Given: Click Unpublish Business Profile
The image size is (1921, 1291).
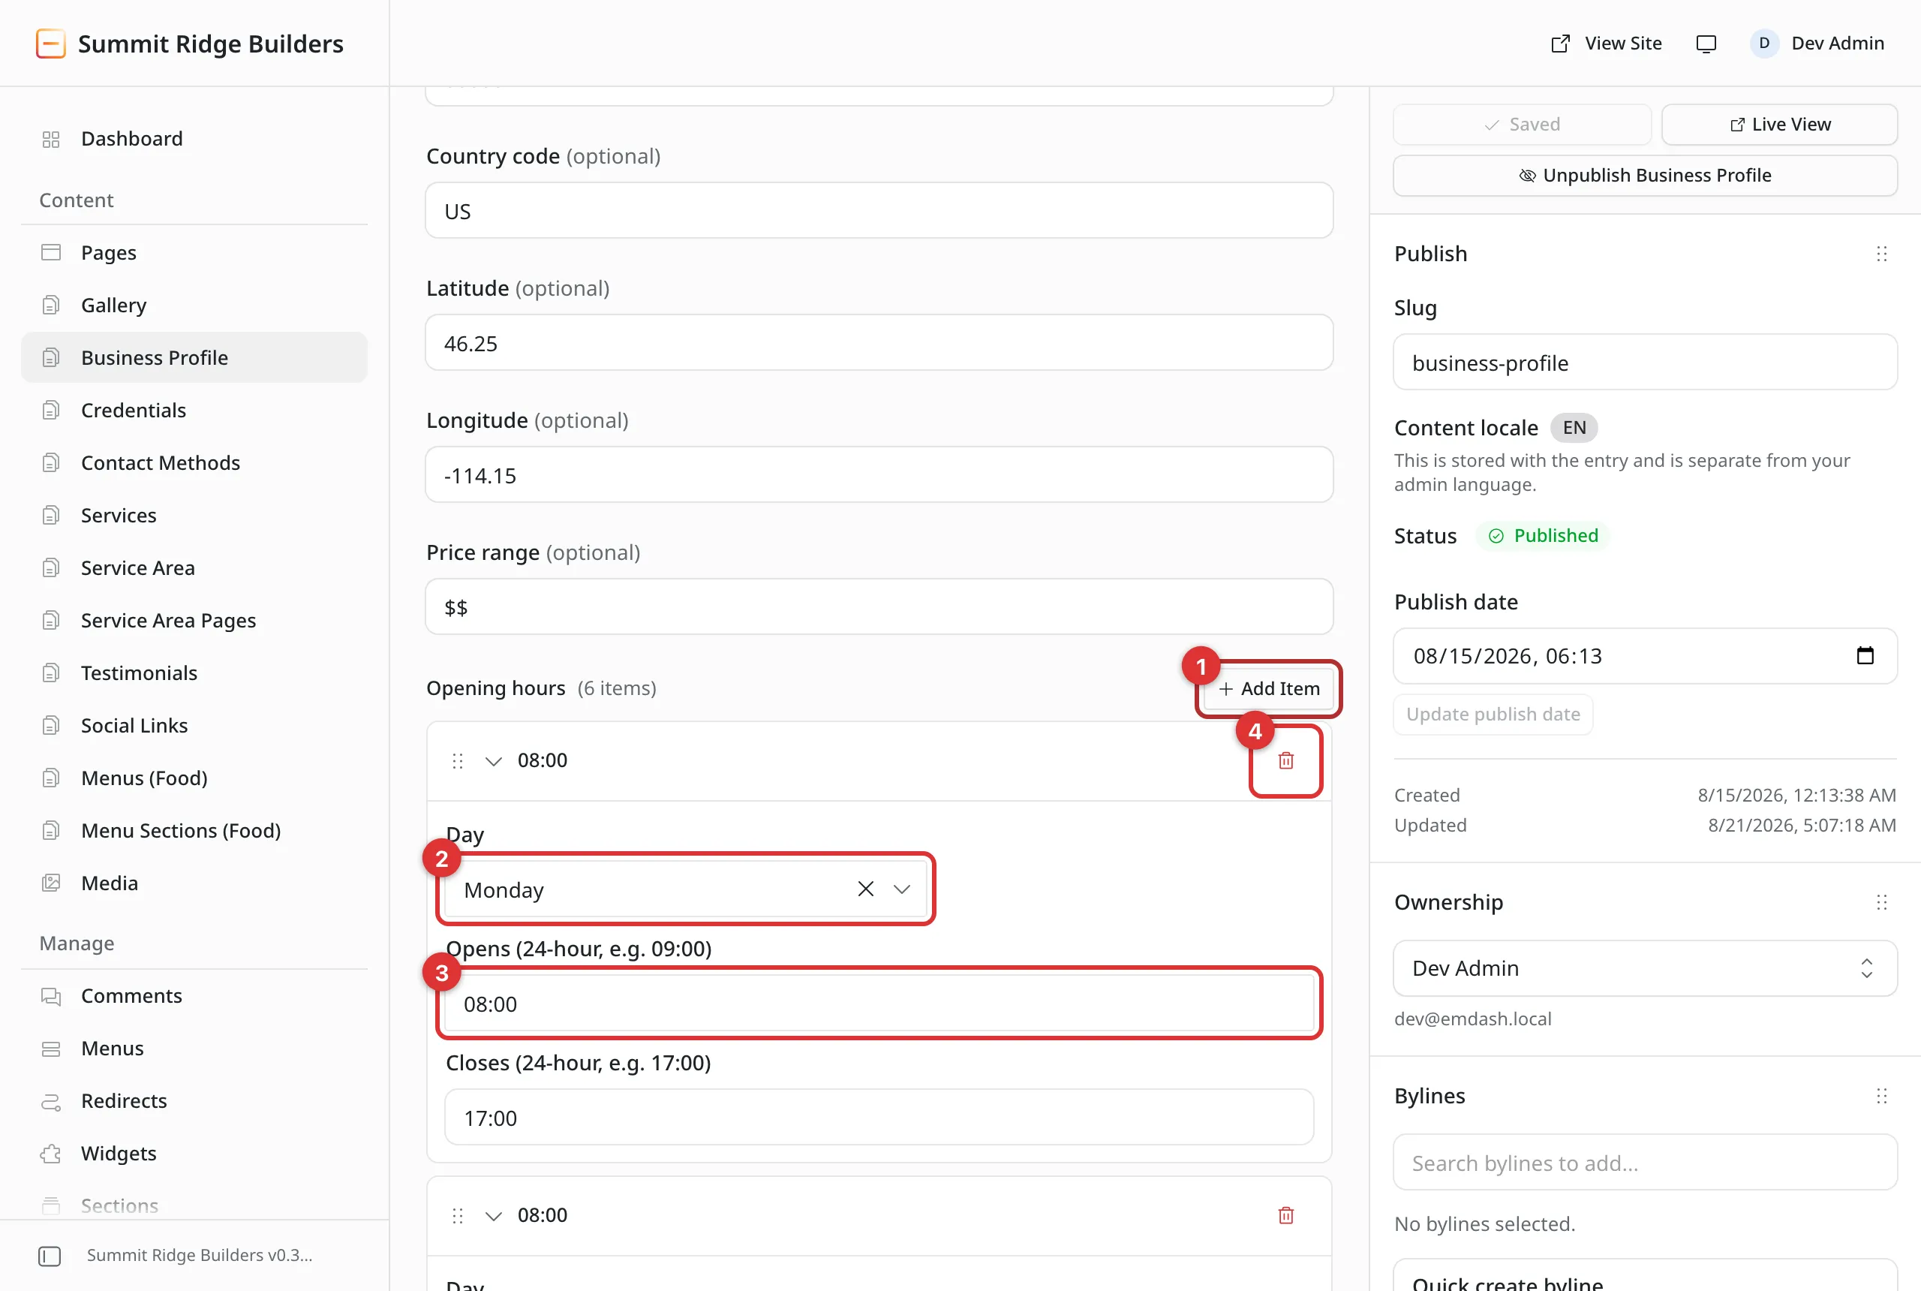Looking at the screenshot, I should click(x=1646, y=176).
